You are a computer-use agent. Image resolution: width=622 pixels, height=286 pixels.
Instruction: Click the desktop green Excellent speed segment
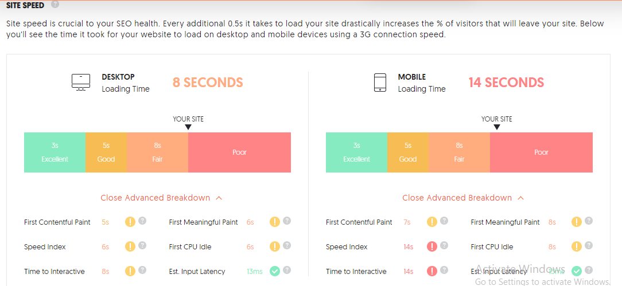tap(55, 152)
